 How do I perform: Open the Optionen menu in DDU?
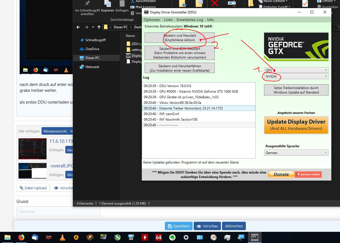(152, 20)
